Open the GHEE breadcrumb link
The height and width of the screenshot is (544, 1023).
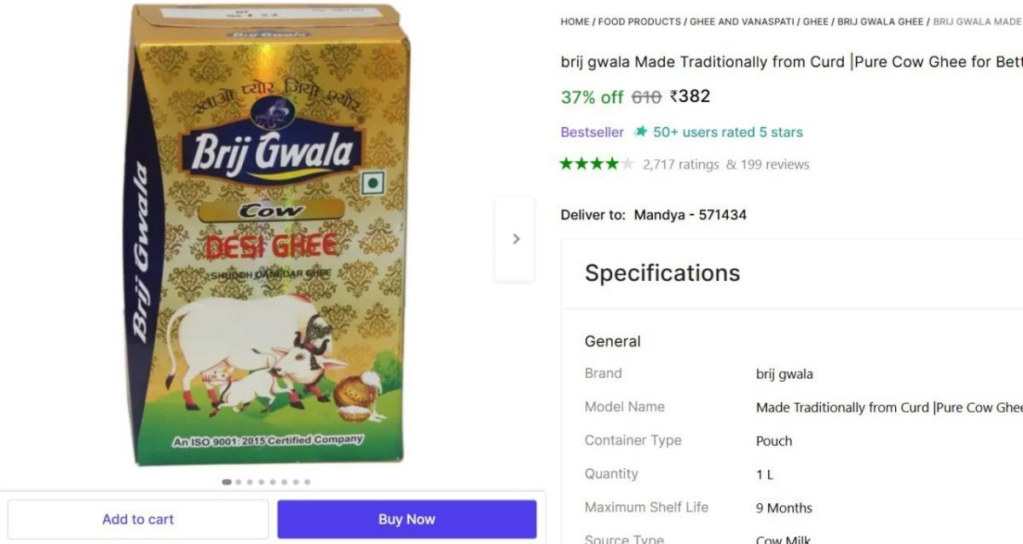point(815,22)
